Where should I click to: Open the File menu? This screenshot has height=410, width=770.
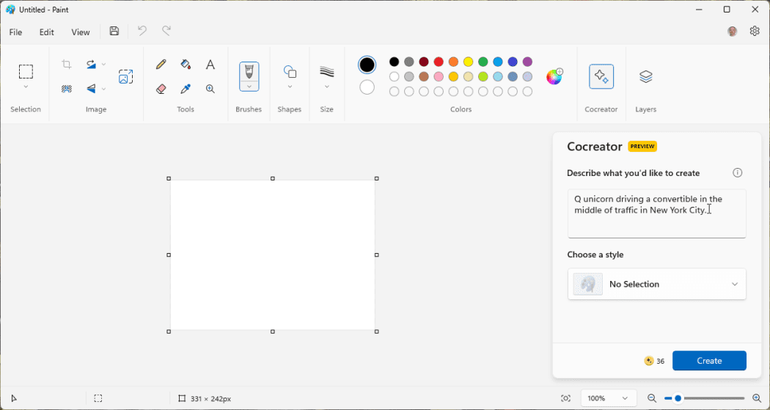coord(15,32)
